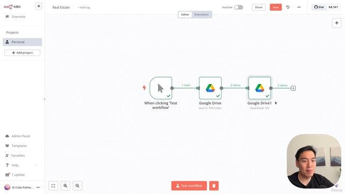Viewport: 345px width, 194px height.
Task: Click Google Drive node output connector
Action: point(222,88)
